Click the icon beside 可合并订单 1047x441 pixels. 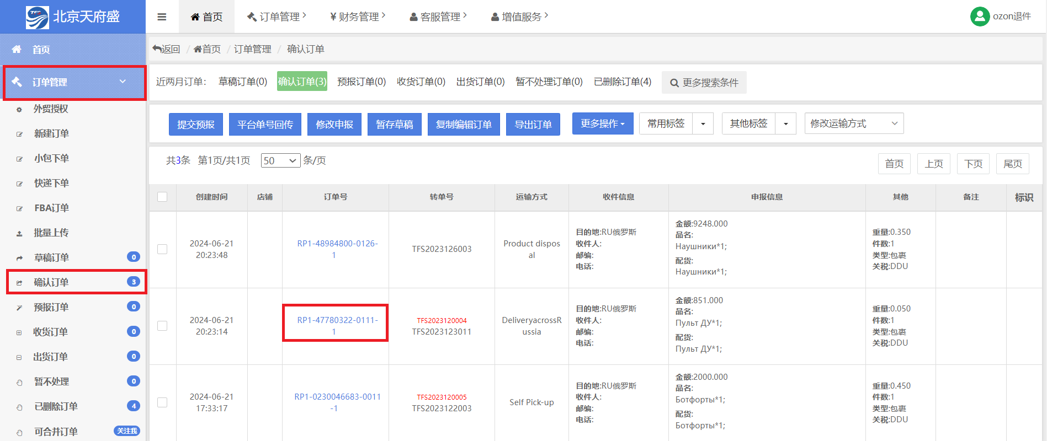pos(19,433)
